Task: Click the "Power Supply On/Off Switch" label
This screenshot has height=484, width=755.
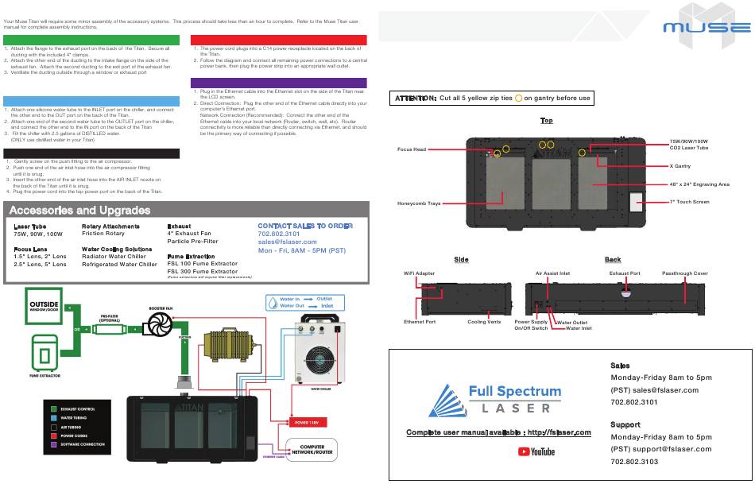Action: coord(531,324)
